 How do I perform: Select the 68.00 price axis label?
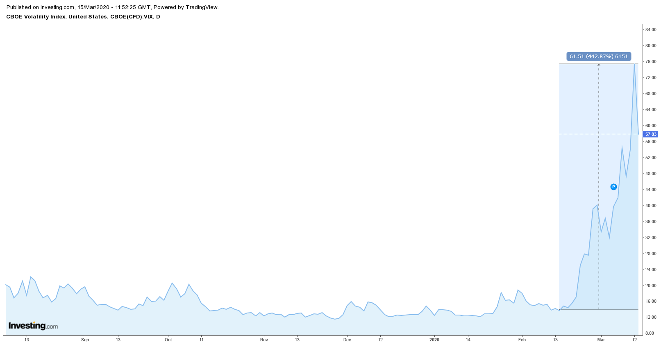pyautogui.click(x=651, y=94)
